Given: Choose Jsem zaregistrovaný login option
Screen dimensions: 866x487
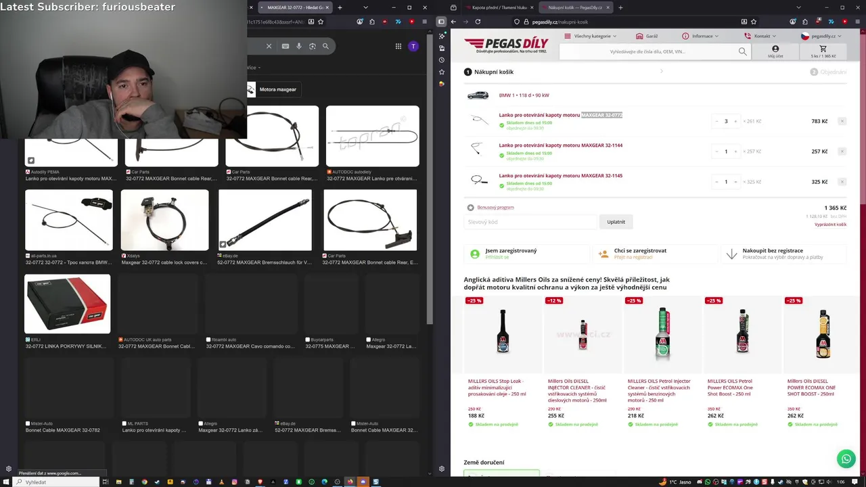Looking at the screenshot, I should click(526, 254).
